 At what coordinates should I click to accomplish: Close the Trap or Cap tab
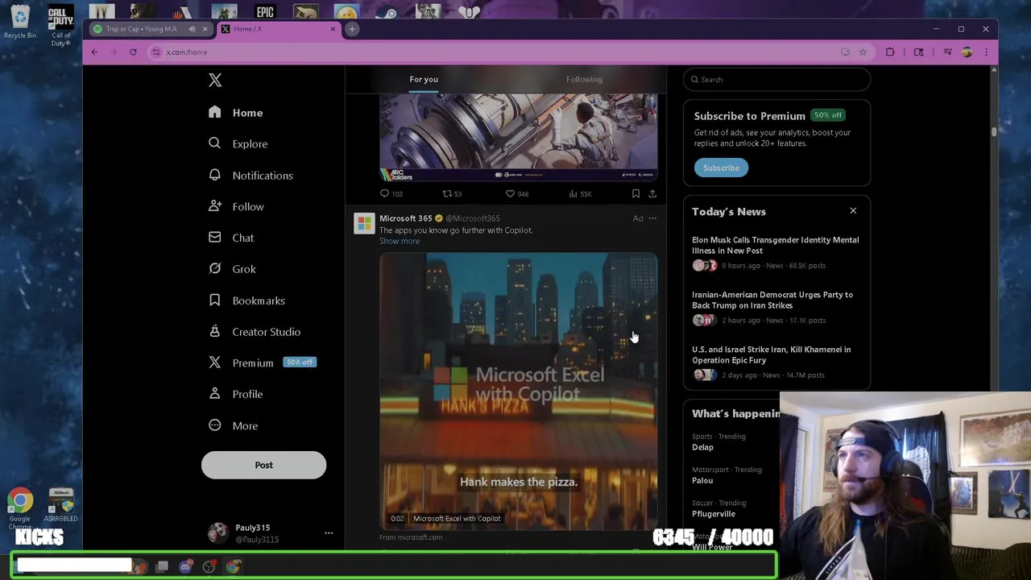[x=205, y=29]
